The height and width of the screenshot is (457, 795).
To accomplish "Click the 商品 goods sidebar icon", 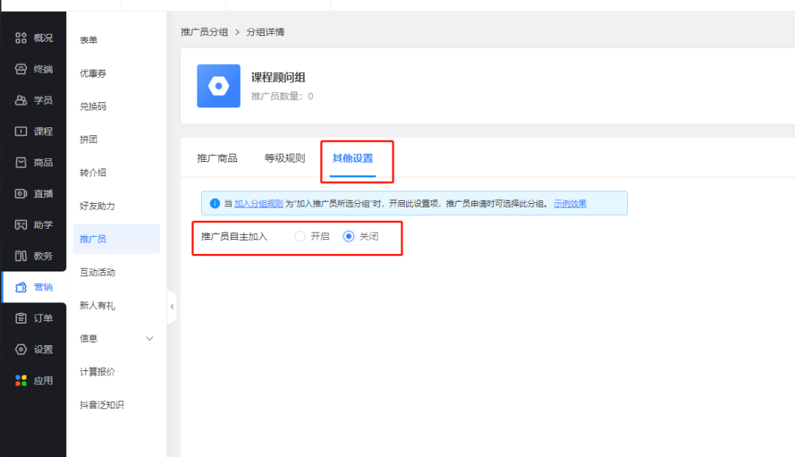I will click(33, 162).
